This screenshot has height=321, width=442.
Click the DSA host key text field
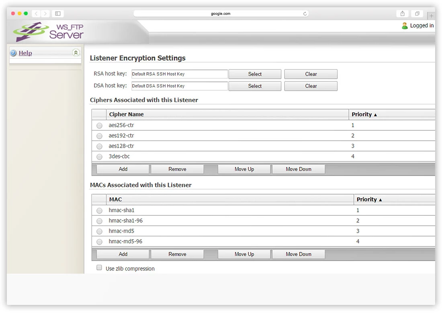click(180, 86)
